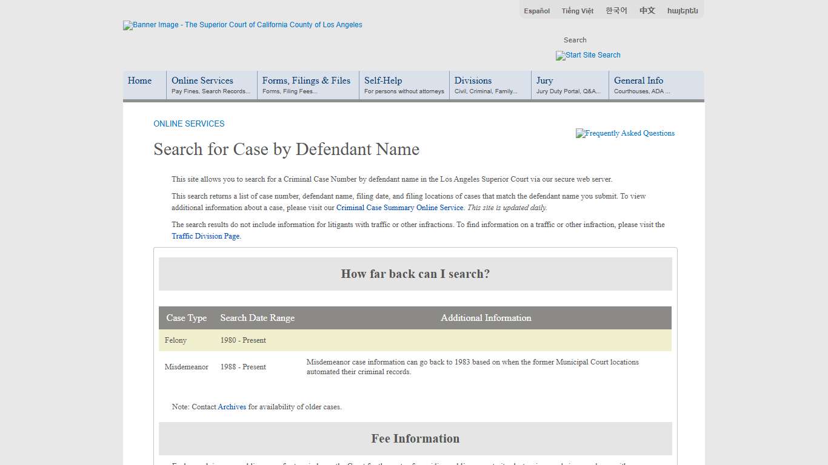Switch language to Tiếng Việt
This screenshot has height=465, width=828.
(x=577, y=11)
